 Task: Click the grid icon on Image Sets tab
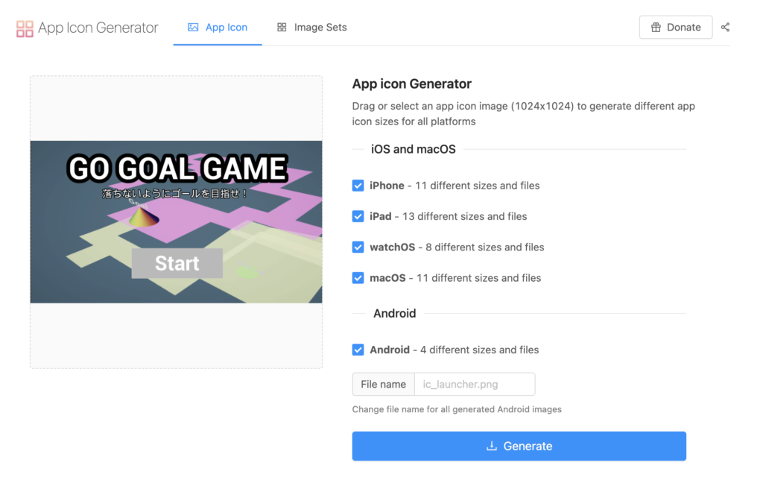tap(282, 28)
